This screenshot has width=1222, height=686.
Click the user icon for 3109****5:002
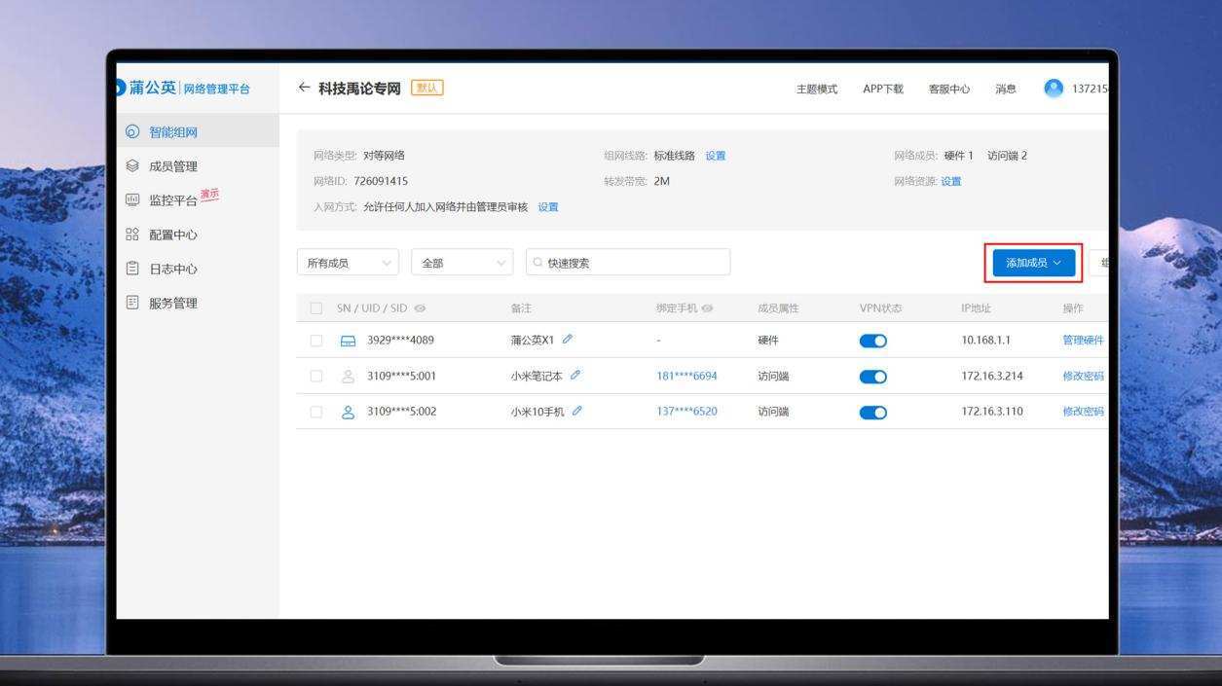click(x=348, y=412)
